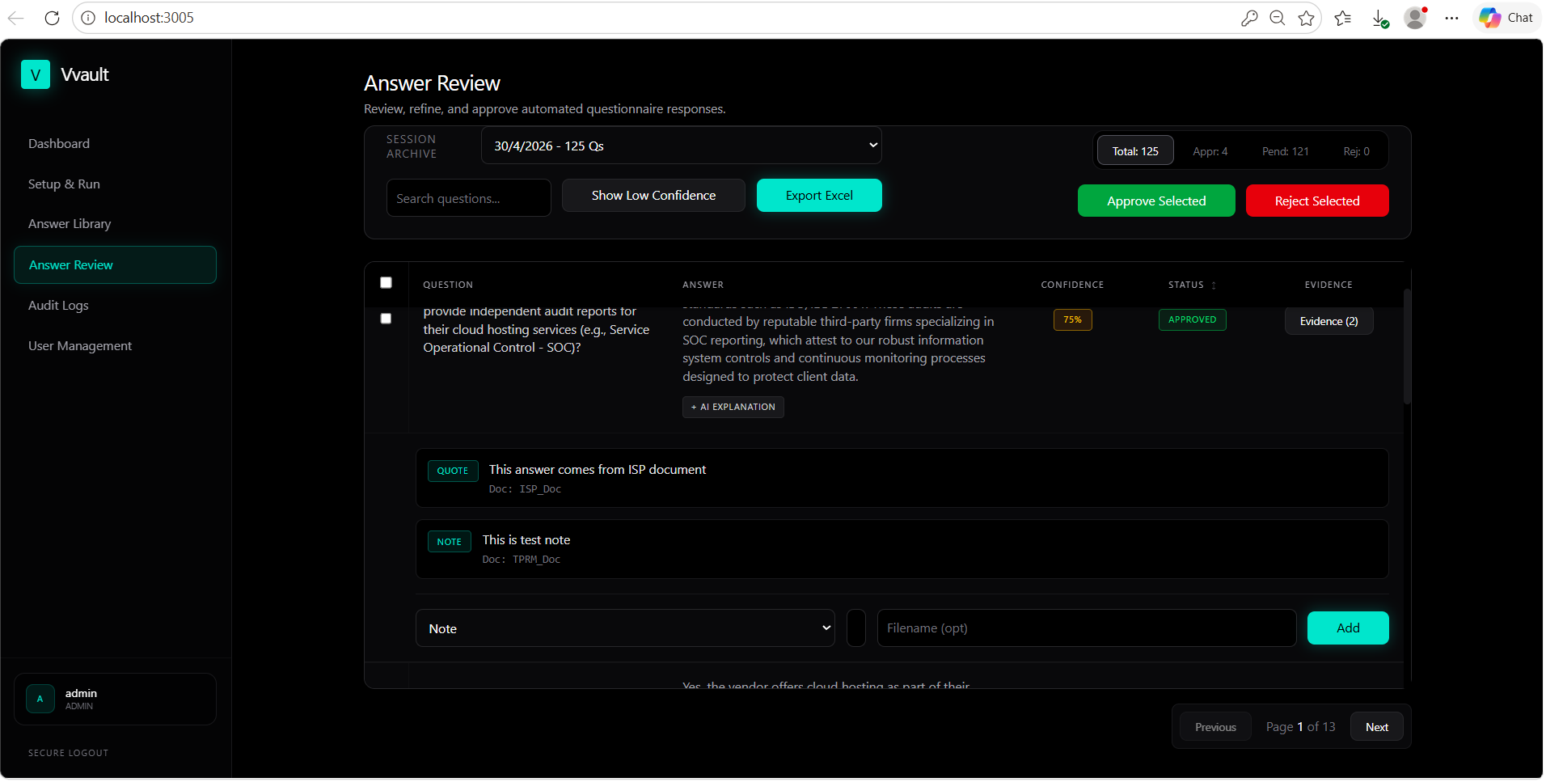This screenshot has height=782, width=1546.
Task: Click text 'This answer comes from ISP document'
Action: (x=597, y=469)
